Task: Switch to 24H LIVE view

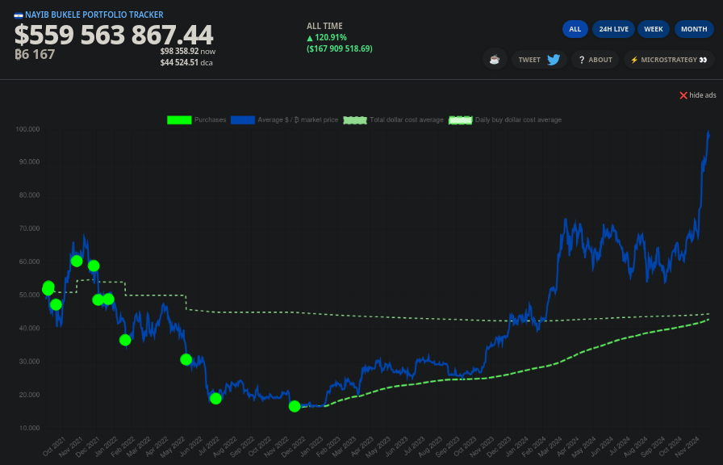Action: point(614,29)
